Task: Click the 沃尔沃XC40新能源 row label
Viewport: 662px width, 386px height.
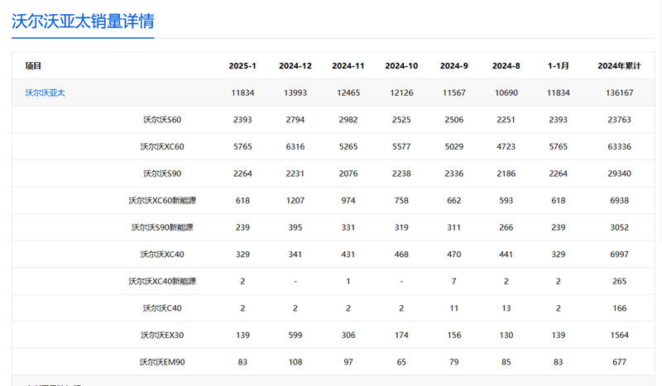Action: click(x=162, y=281)
